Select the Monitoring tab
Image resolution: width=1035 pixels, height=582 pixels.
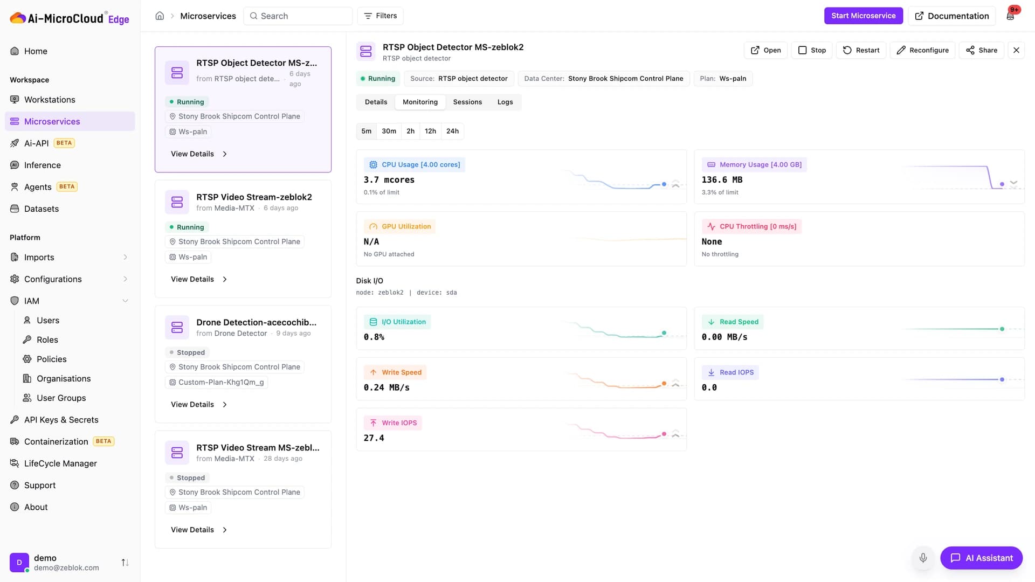pyautogui.click(x=420, y=102)
